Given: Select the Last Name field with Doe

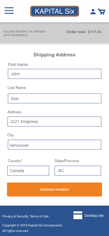Looking at the screenshot, I should tap(55, 99).
